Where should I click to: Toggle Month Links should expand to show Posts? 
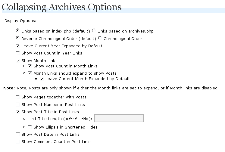click(30, 73)
